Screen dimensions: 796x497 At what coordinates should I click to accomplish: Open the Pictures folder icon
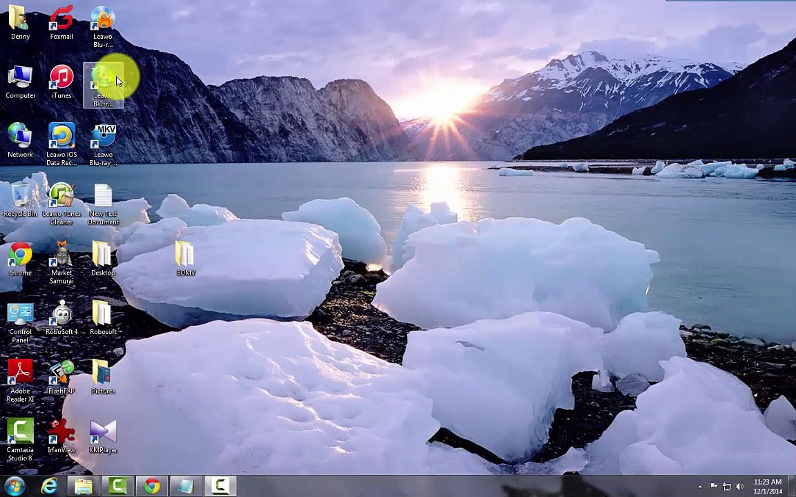(x=103, y=378)
